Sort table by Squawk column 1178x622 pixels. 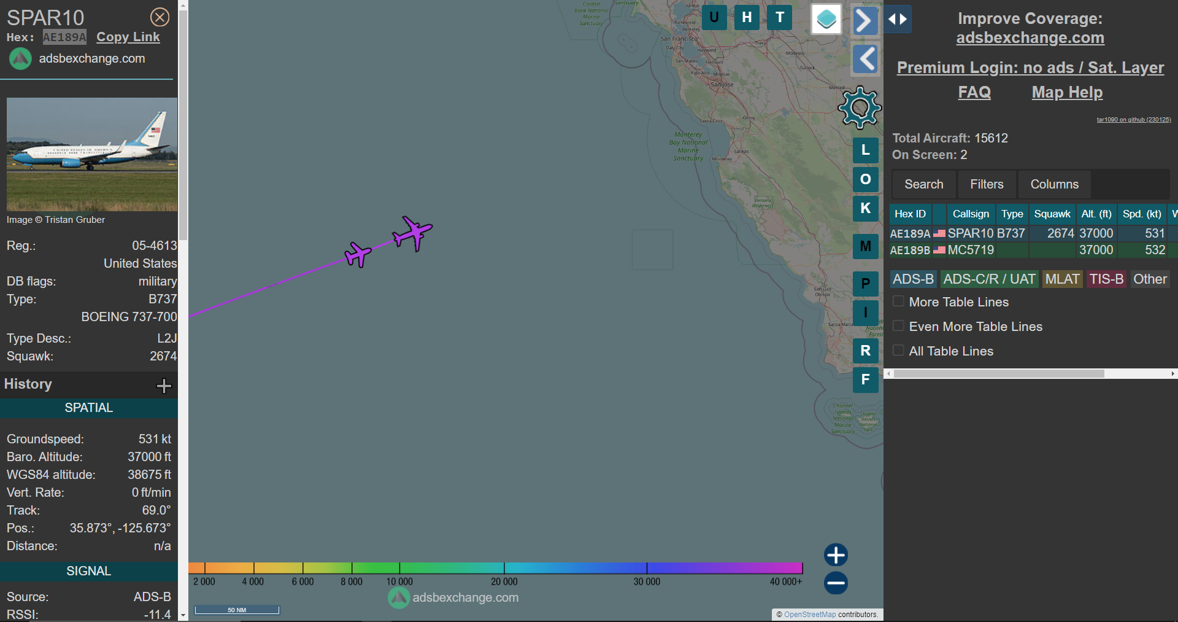(x=1052, y=214)
